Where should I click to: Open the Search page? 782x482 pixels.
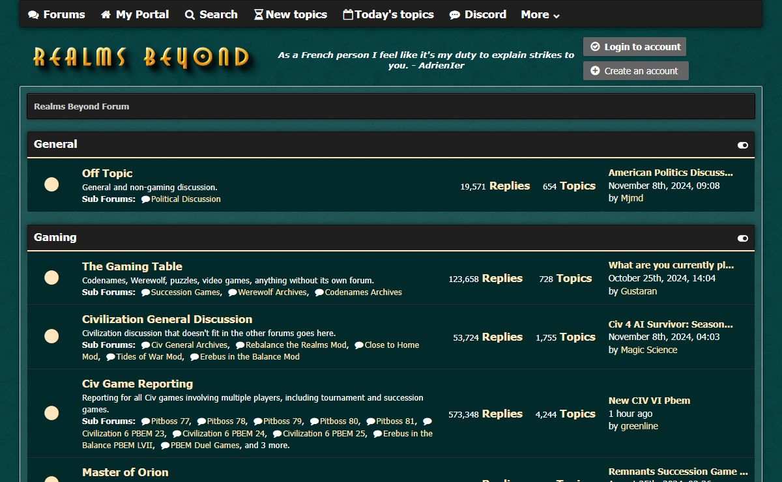coord(211,14)
